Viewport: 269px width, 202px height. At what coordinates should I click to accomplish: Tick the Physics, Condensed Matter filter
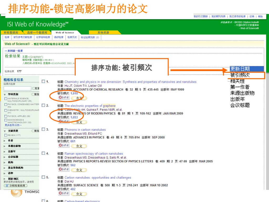click(6, 104)
